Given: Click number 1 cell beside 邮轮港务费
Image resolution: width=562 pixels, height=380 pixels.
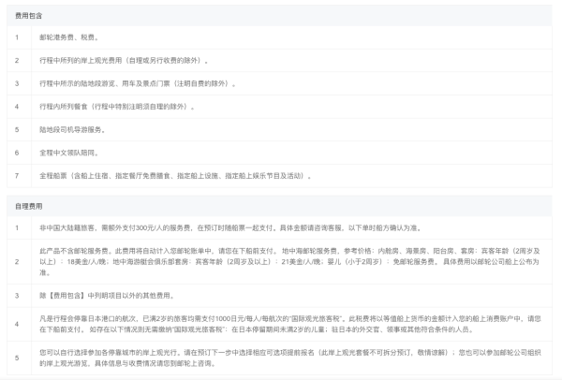Looking at the screenshot, I should [x=17, y=37].
